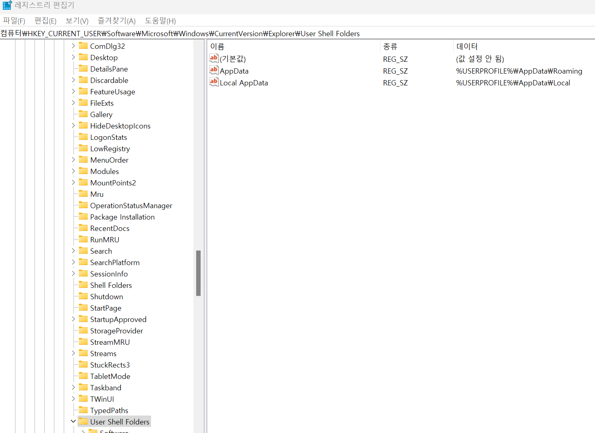The height and width of the screenshot is (433, 595).
Task: Click the Gallery folder icon
Action: click(x=83, y=114)
